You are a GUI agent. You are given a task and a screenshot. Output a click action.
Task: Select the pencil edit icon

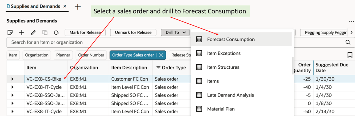[33, 33]
